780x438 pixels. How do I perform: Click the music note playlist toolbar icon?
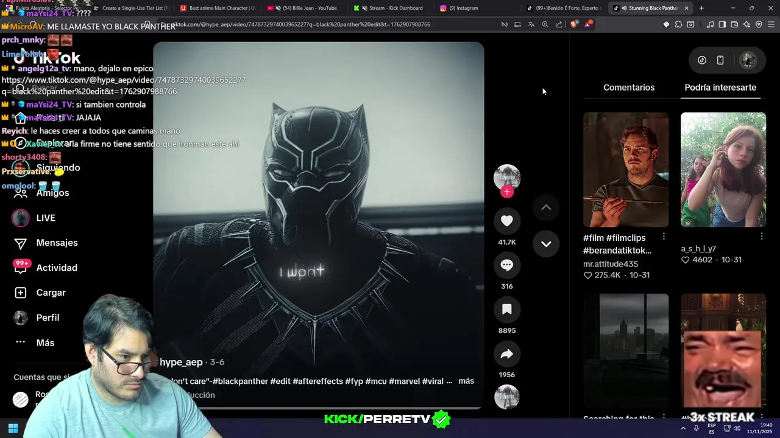tap(710, 24)
